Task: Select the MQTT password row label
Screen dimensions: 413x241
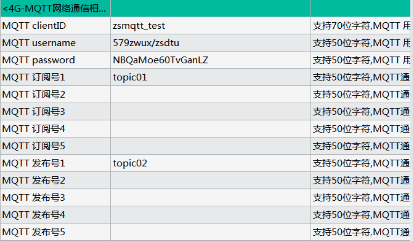Action: point(55,60)
